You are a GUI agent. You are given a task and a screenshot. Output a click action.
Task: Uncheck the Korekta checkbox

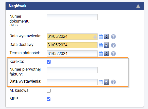tap(49, 62)
